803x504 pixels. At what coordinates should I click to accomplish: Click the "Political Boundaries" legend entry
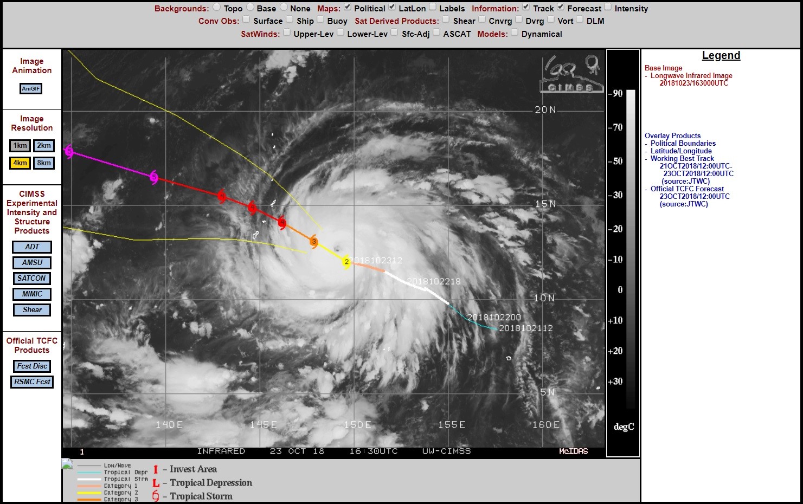click(683, 144)
